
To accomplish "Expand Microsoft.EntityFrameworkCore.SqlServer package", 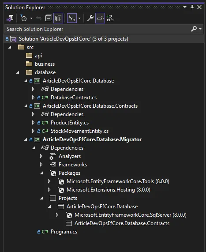I will pos(57,215).
